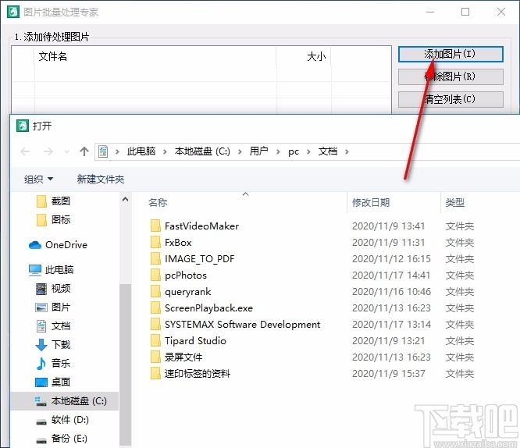Click 新建文件夹 in the Open dialog
Screen dimensions: 520x448
coord(101,180)
